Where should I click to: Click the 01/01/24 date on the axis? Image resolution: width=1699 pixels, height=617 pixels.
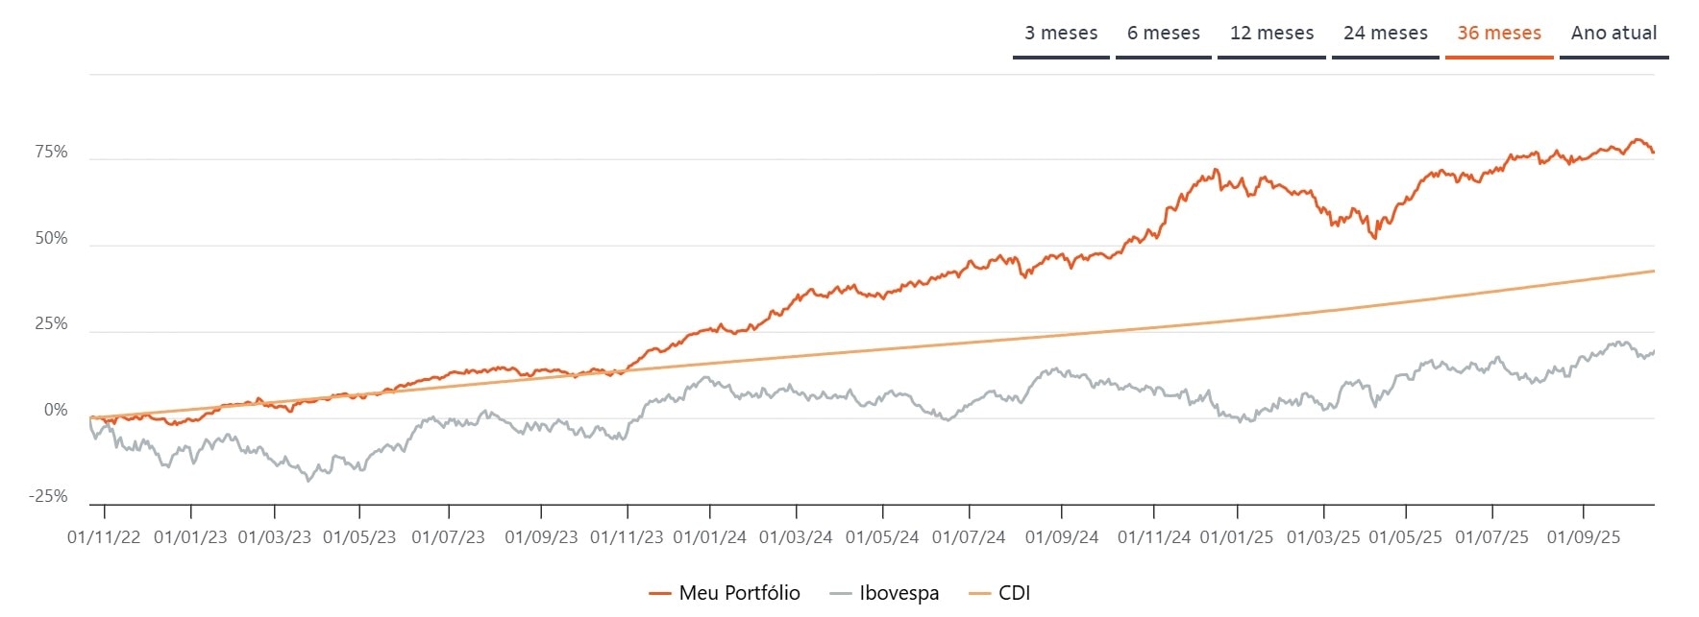[x=709, y=537]
